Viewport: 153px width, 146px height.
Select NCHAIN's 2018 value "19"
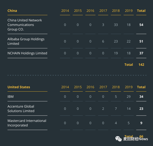[116, 53]
